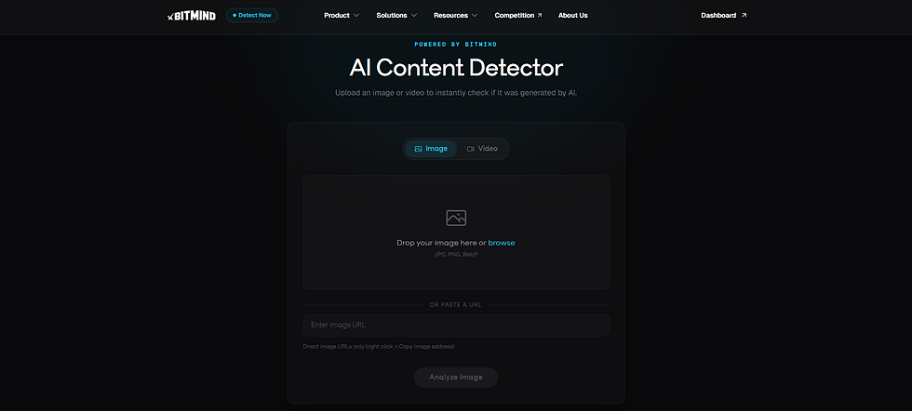
Task: Click the BitMind logo
Action: pos(192,16)
